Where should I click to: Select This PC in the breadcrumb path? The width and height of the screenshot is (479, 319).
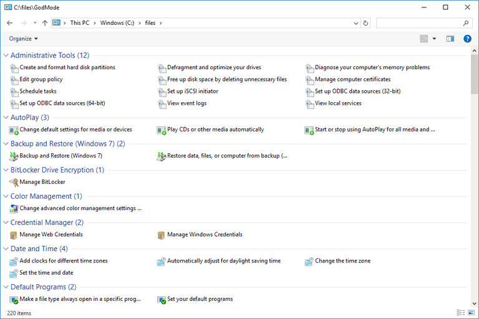click(x=80, y=23)
